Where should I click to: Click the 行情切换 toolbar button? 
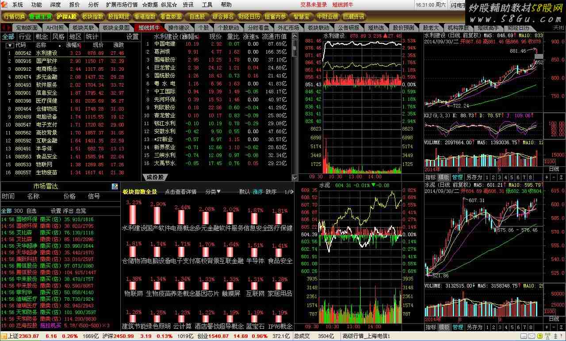15,17
